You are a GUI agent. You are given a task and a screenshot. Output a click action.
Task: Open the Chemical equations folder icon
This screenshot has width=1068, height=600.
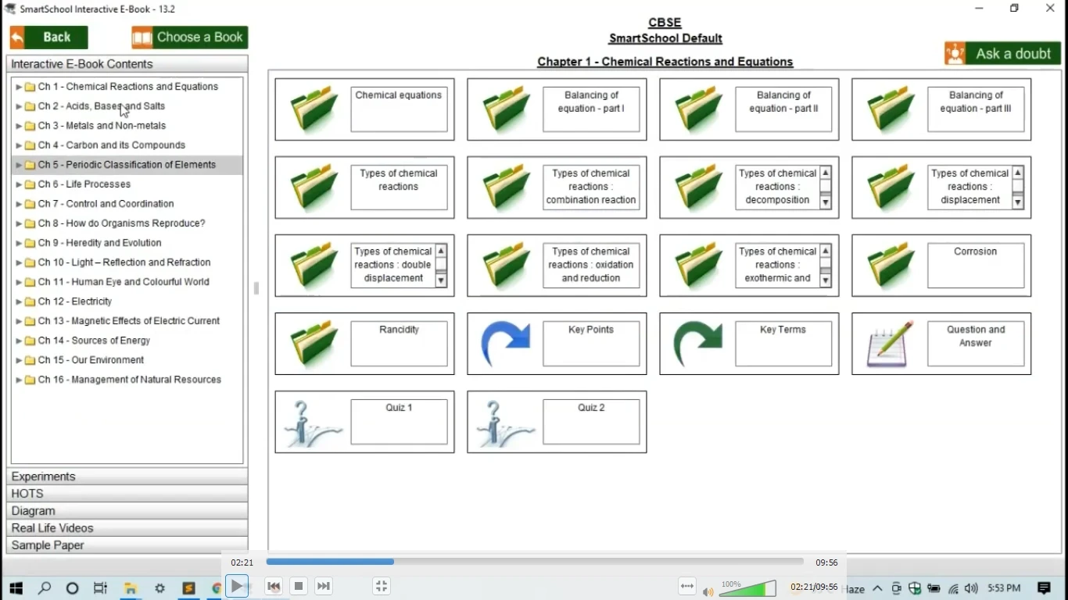pos(314,109)
